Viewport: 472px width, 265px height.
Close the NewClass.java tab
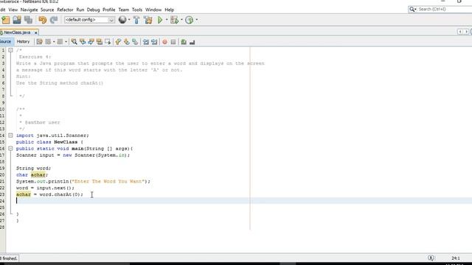[x=36, y=32]
